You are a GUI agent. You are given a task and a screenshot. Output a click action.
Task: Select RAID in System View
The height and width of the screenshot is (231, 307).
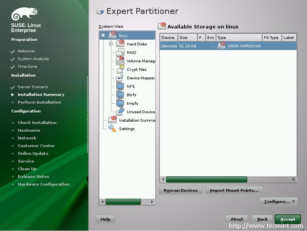131,52
